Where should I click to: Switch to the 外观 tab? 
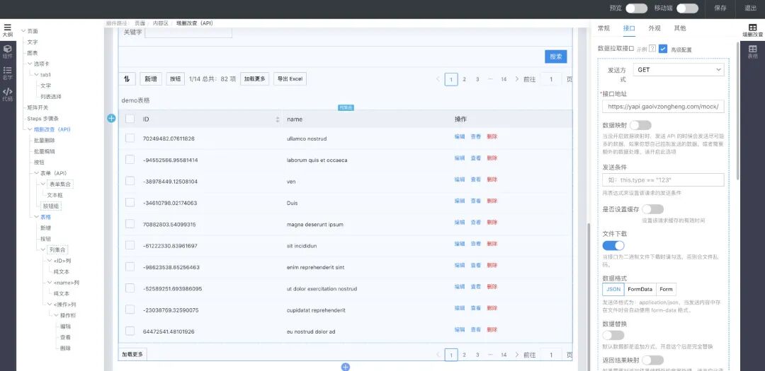[x=654, y=28]
